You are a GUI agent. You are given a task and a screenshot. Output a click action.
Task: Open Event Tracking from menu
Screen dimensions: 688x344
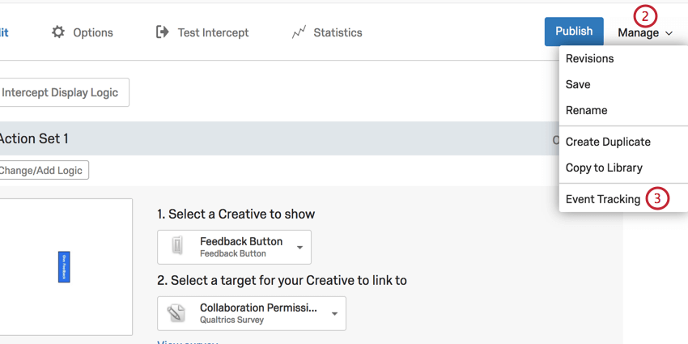point(603,199)
